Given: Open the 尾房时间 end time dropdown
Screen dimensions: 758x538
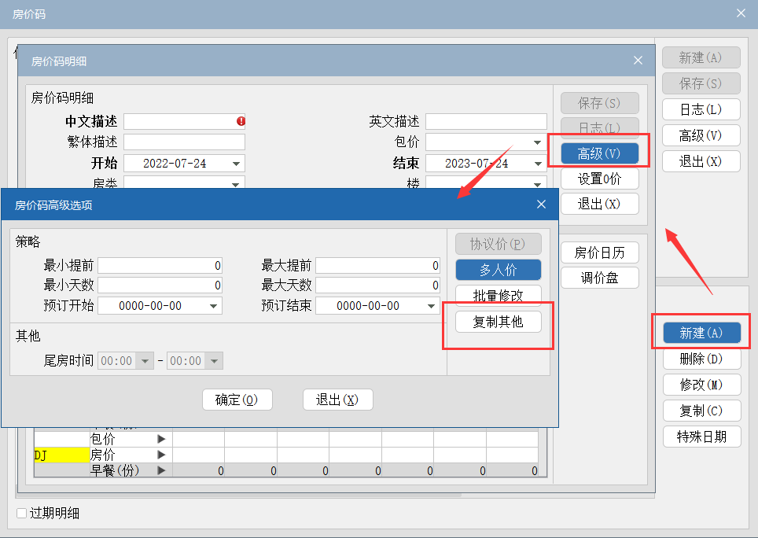Looking at the screenshot, I should 214,361.
